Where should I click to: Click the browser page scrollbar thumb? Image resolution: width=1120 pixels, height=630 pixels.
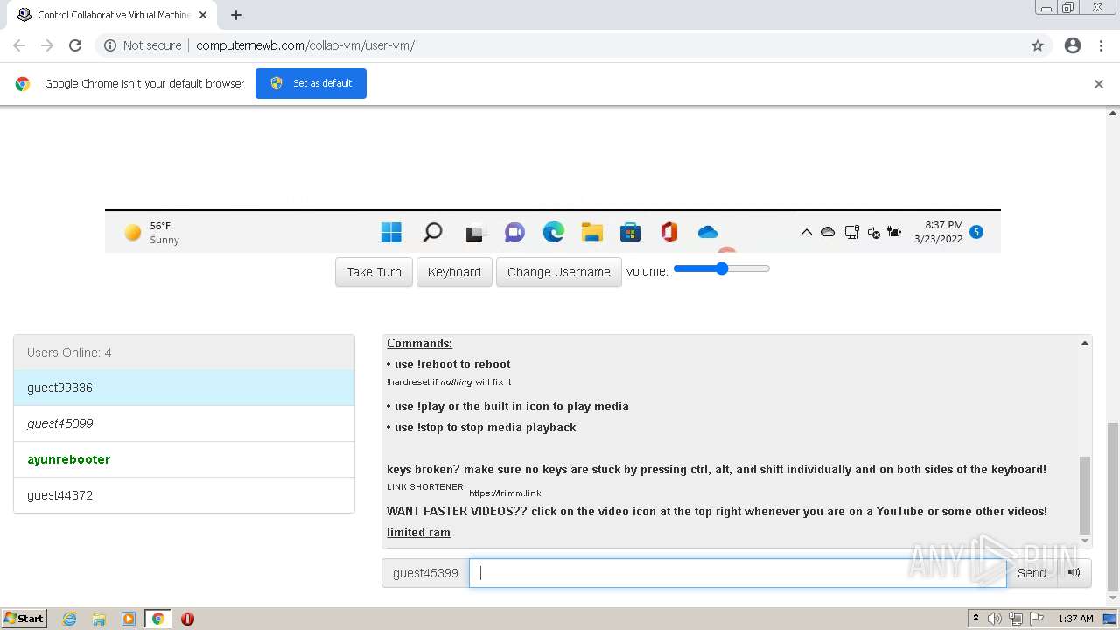coord(1113,507)
